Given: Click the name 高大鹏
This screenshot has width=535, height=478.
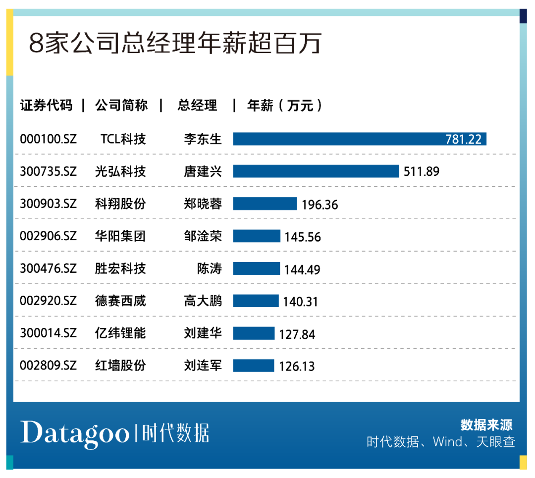Looking at the screenshot, I should pyautogui.click(x=203, y=301).
